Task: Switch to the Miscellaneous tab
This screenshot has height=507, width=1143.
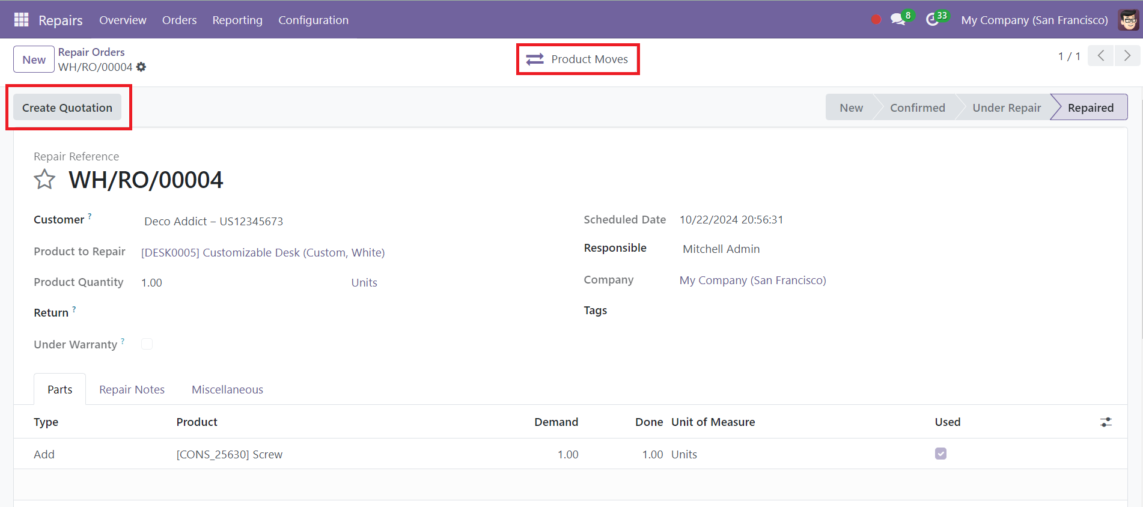Action: click(227, 389)
